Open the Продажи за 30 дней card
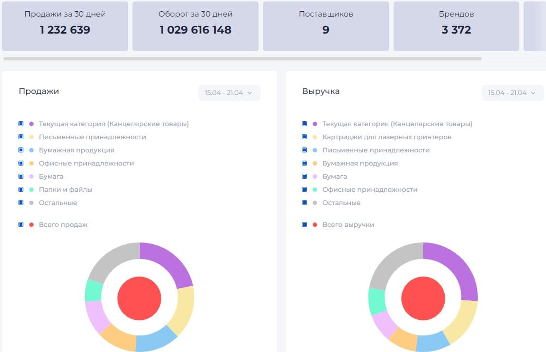This screenshot has height=352, width=546. (x=65, y=26)
